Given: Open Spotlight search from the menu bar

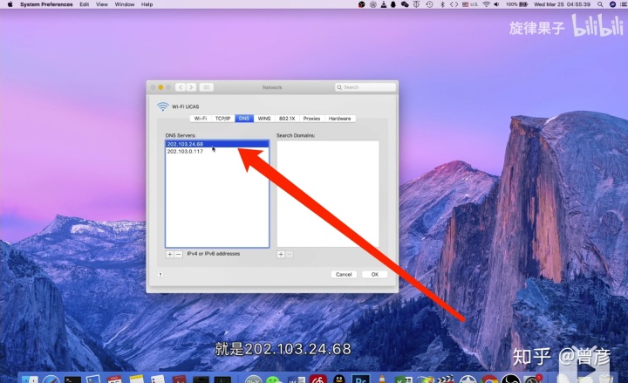Looking at the screenshot, I should tap(600, 4).
